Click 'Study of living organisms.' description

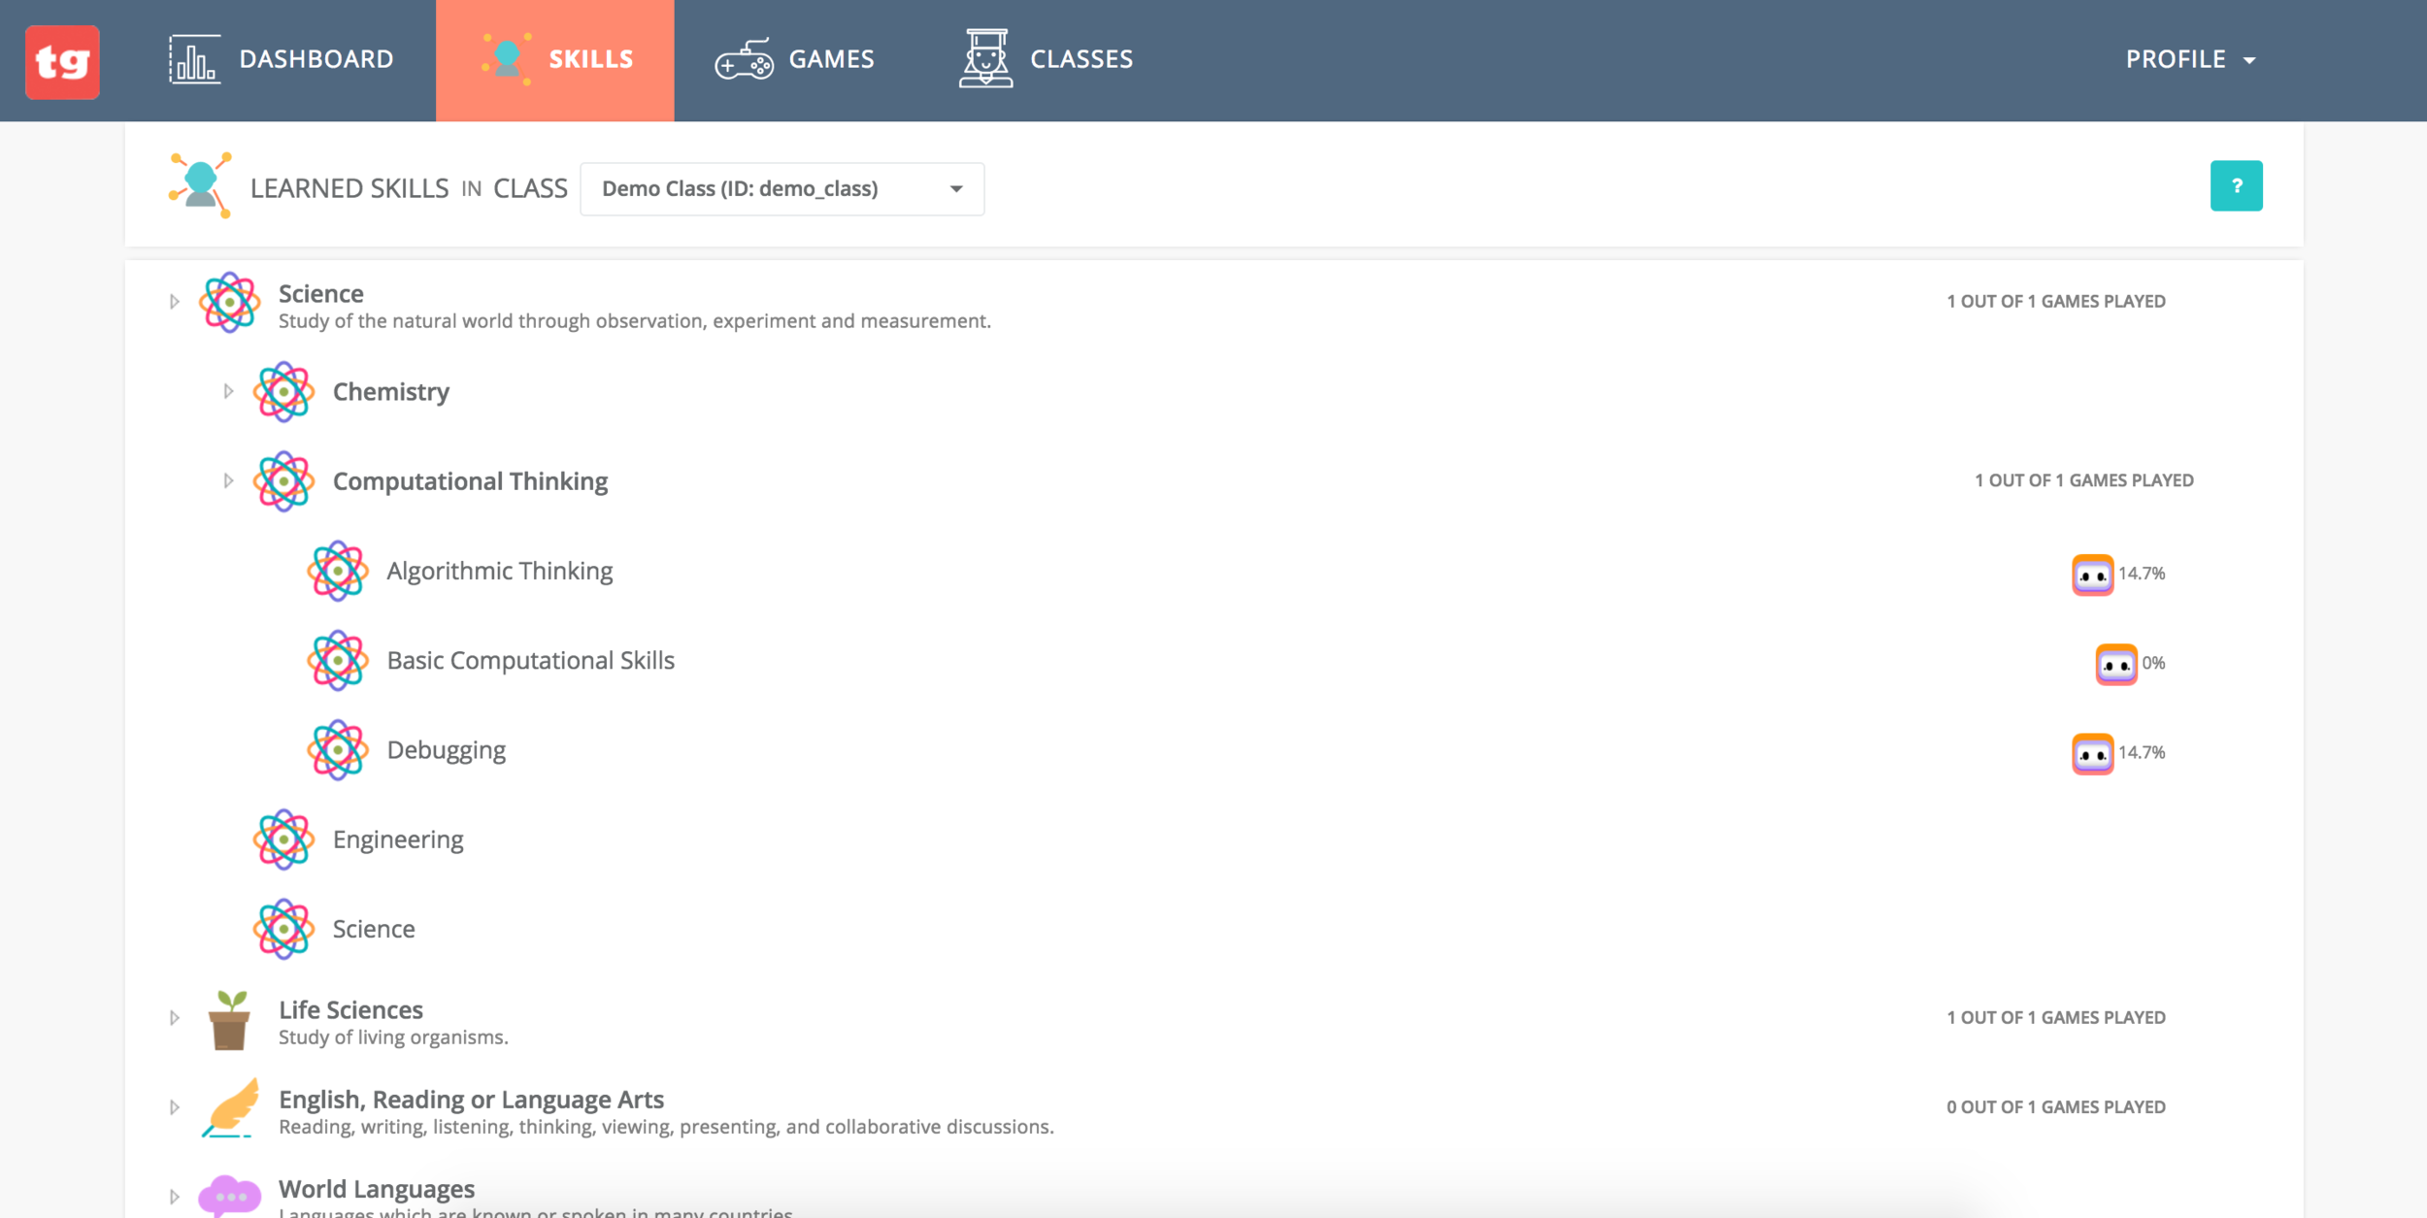pos(393,1037)
